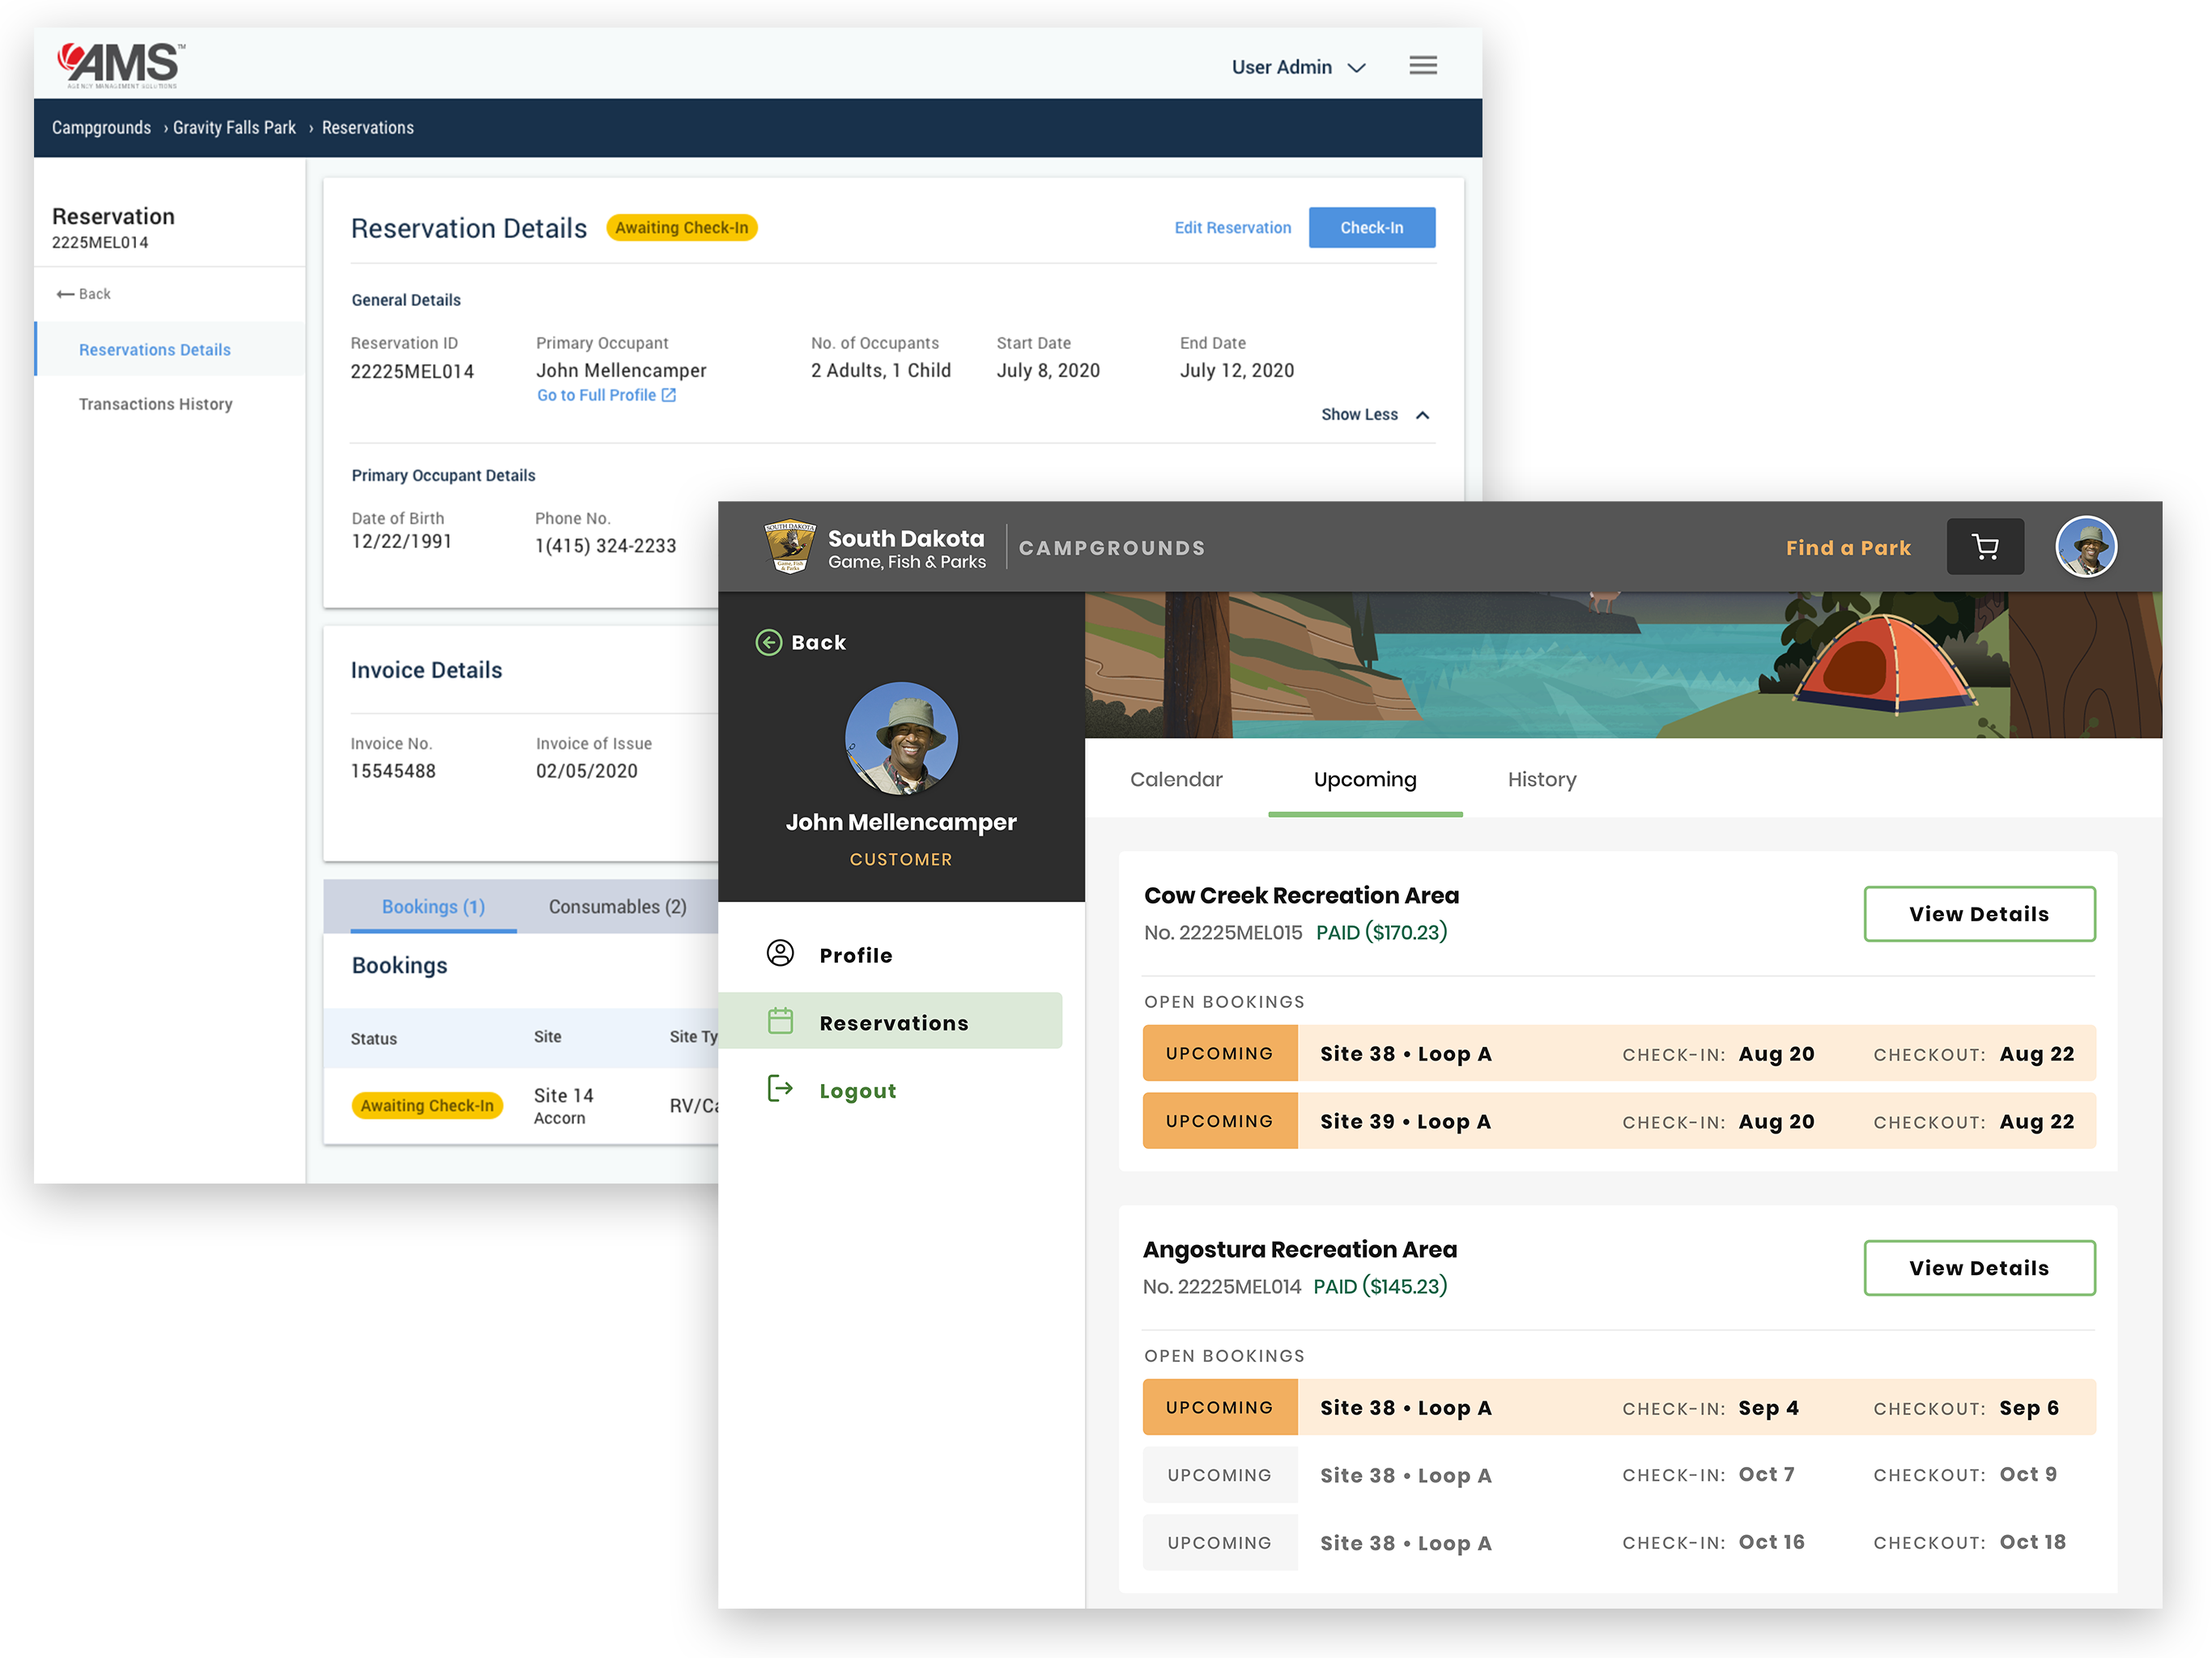Screen dimensions: 2212x1658
Task: Click the PAID ($170.23) status text
Action: [x=1381, y=932]
